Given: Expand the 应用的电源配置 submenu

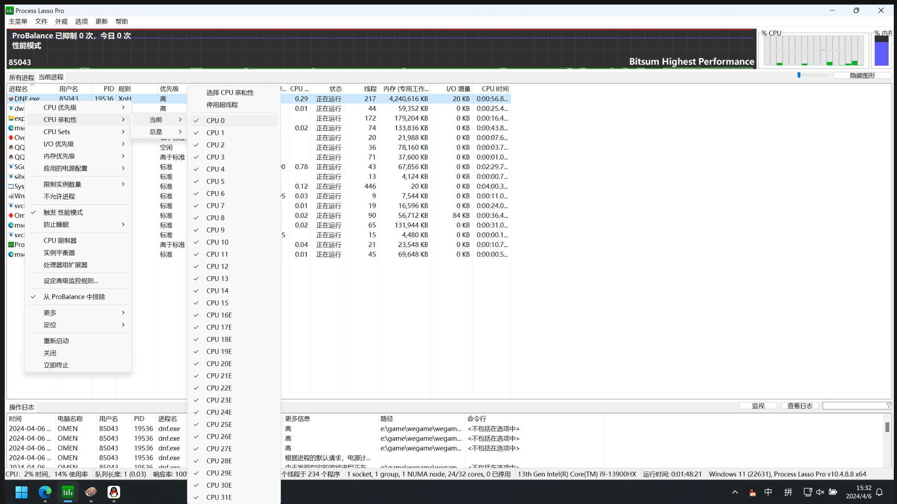Looking at the screenshot, I should [78, 168].
